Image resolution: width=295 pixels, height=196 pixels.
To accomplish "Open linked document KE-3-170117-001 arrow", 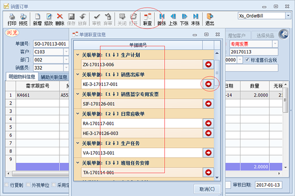I will click(208, 84).
